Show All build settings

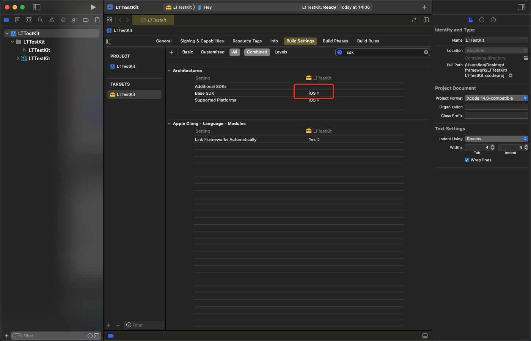click(235, 52)
